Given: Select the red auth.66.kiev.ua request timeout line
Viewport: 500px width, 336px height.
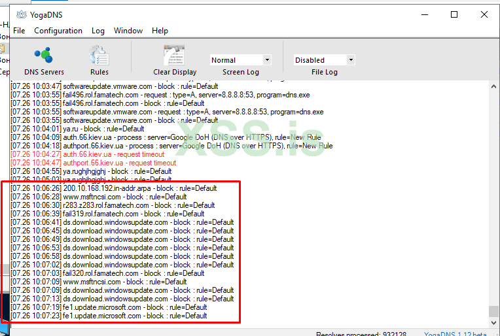Looking at the screenshot, I should (x=88, y=154).
